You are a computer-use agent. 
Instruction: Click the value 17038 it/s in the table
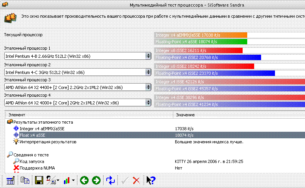184,129
